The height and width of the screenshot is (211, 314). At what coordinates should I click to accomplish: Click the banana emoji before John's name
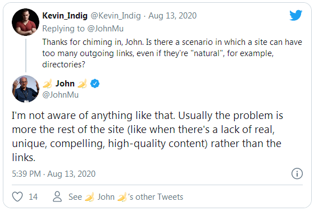click(x=47, y=84)
